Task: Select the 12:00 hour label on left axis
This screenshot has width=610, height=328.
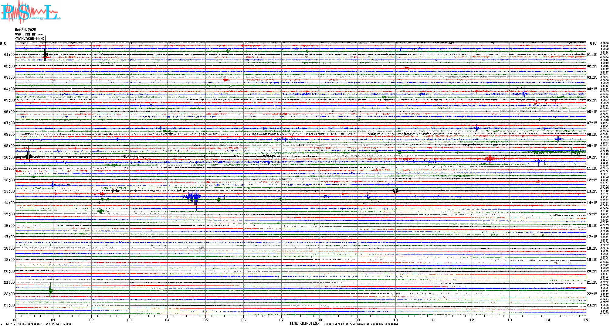Action: (x=9, y=180)
